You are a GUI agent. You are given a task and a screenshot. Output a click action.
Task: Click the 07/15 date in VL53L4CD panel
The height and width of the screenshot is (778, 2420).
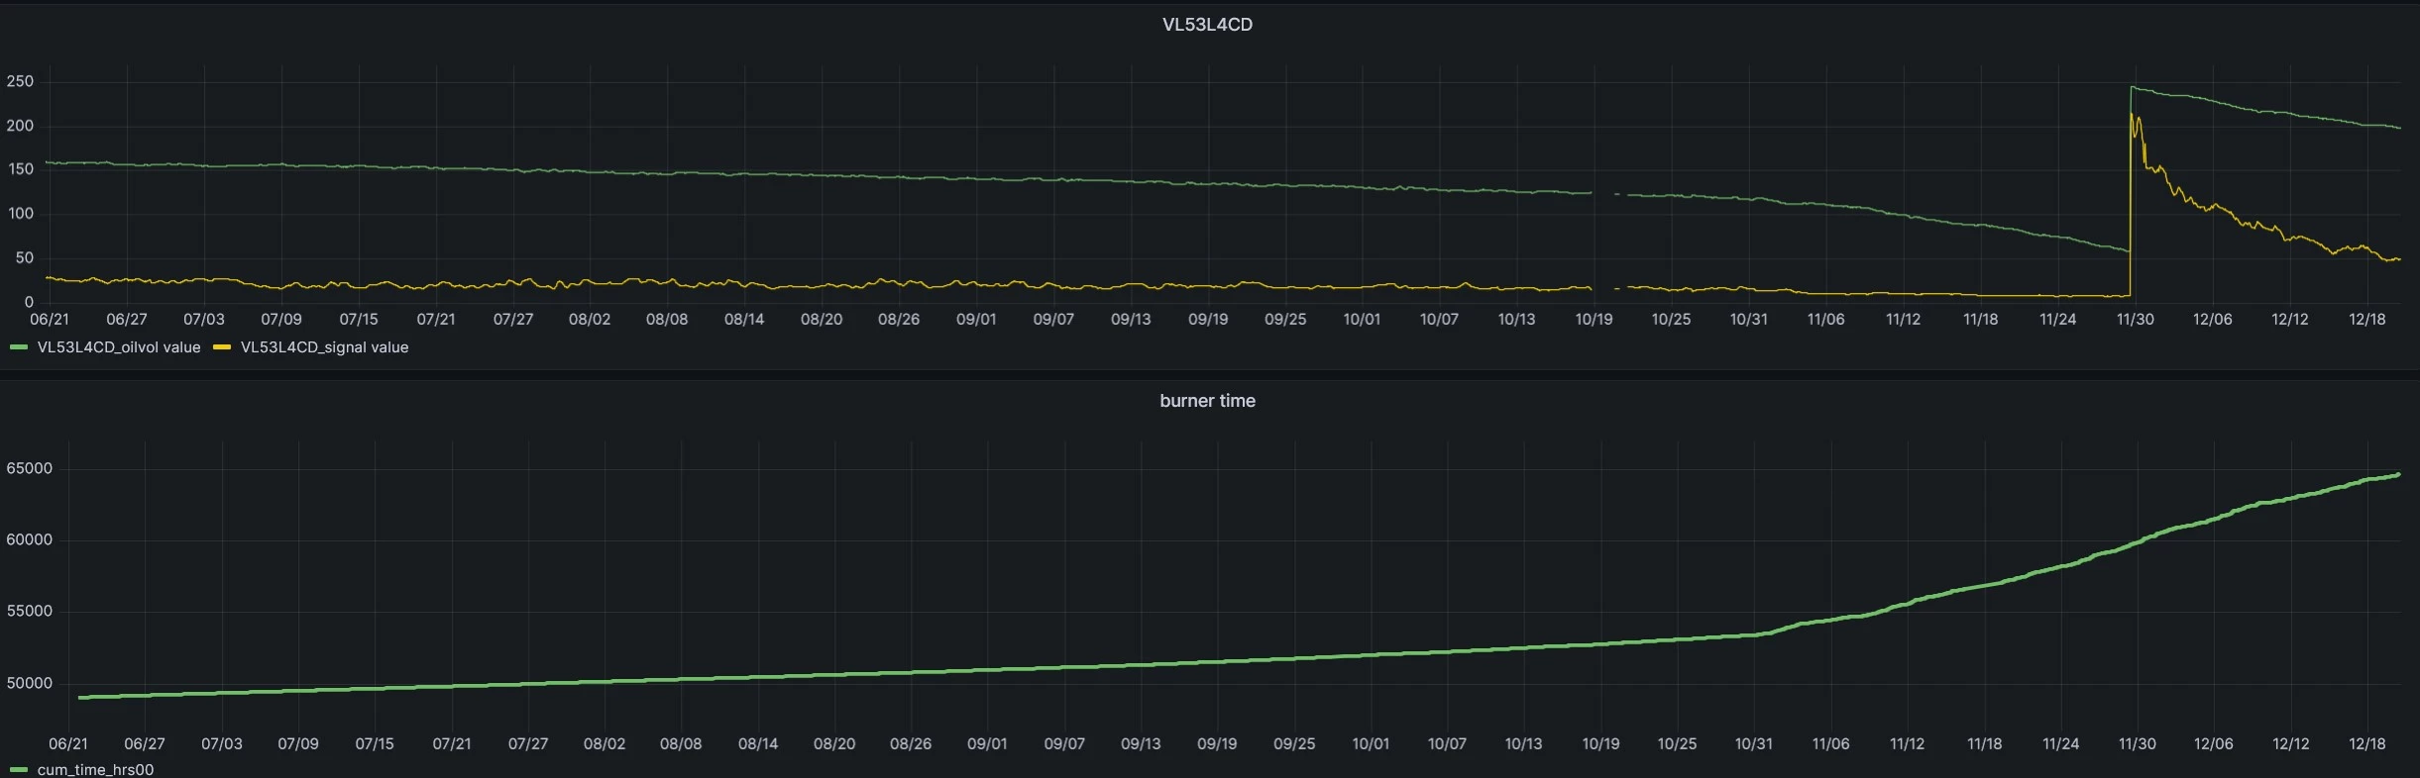359,320
